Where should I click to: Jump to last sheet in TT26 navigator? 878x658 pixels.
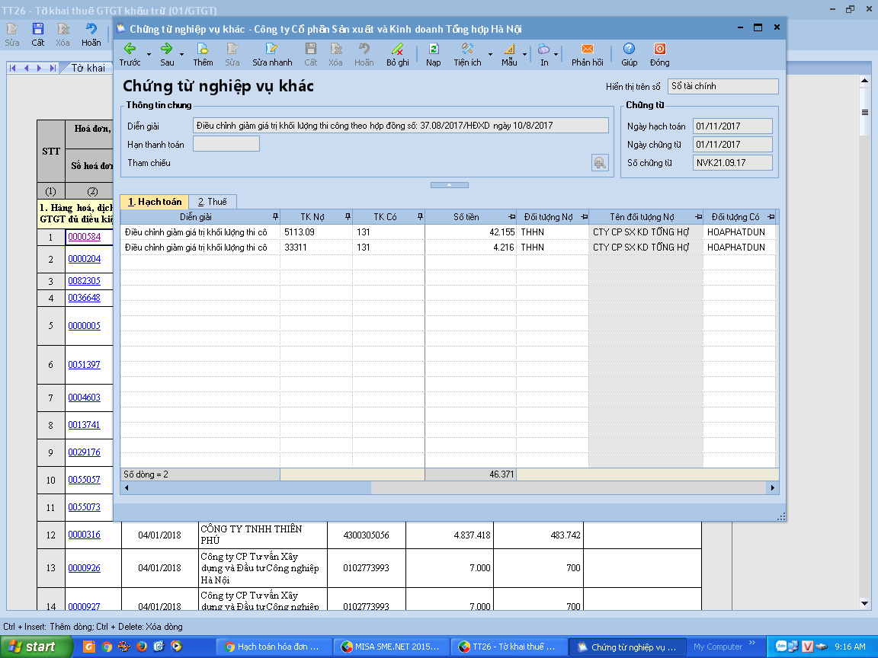click(x=52, y=68)
